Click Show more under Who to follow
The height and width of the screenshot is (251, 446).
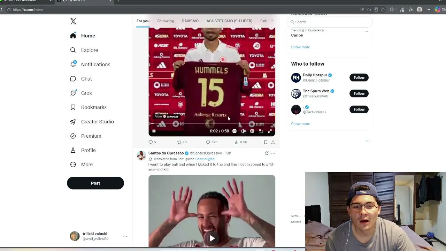tap(300, 124)
